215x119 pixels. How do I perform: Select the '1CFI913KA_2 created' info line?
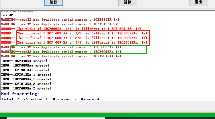[x=26, y=84]
